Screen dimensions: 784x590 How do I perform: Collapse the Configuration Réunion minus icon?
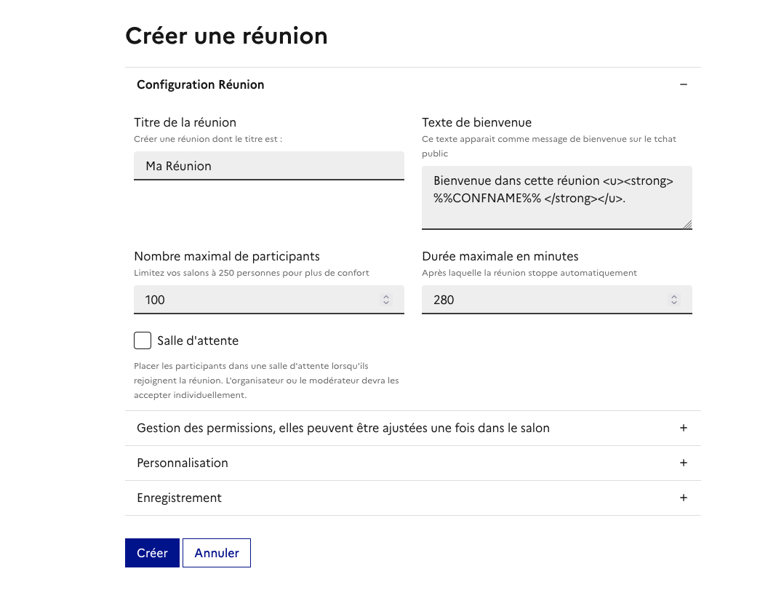tap(683, 84)
